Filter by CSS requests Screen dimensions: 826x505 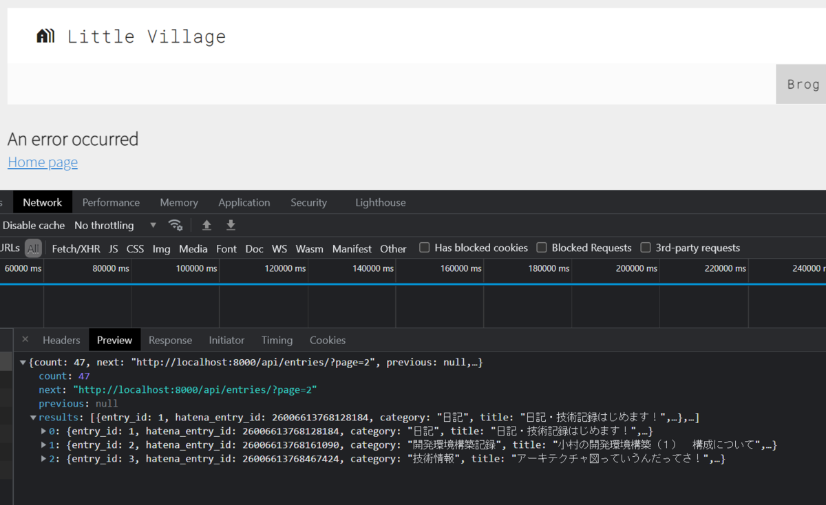tap(136, 248)
